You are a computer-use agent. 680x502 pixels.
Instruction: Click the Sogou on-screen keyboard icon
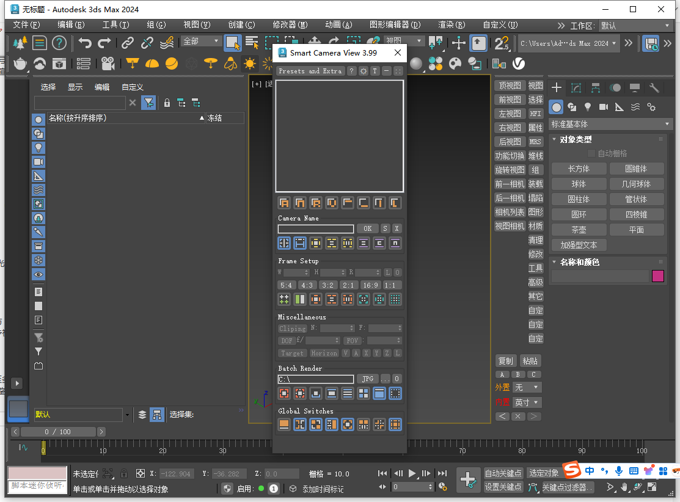(x=634, y=471)
